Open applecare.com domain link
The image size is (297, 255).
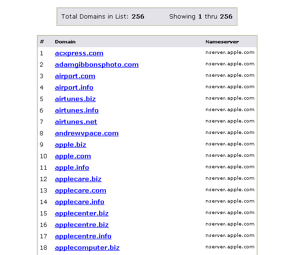(80, 191)
